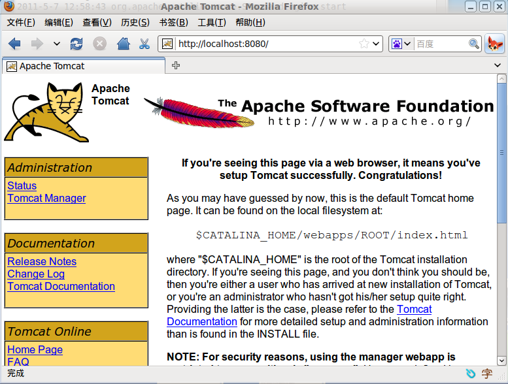Image resolution: width=508 pixels, height=384 pixels.
Task: Click the 完成 status bar text
Action: click(x=16, y=374)
